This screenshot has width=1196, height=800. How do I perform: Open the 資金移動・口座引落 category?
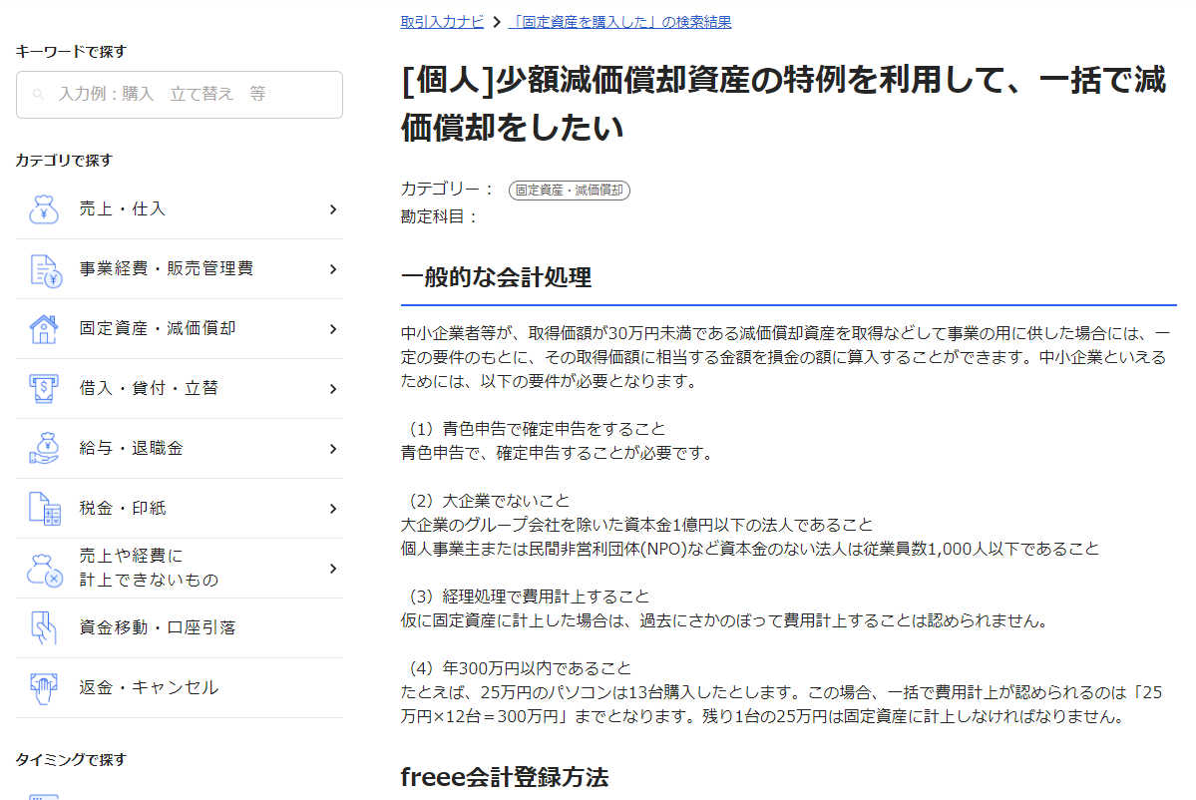[x=180, y=627]
